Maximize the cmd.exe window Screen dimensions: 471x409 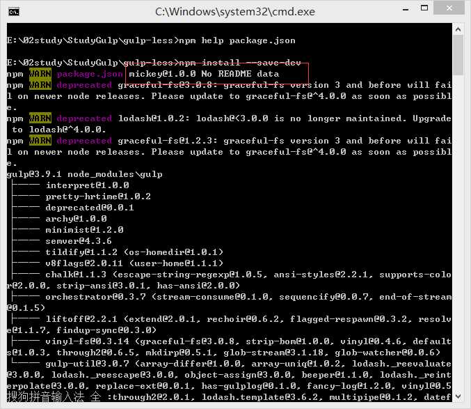point(424,8)
